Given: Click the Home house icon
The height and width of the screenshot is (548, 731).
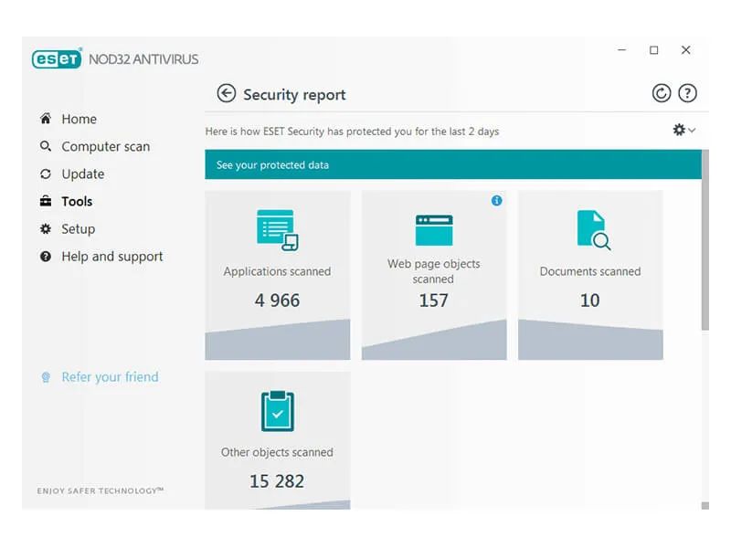Looking at the screenshot, I should [45, 119].
